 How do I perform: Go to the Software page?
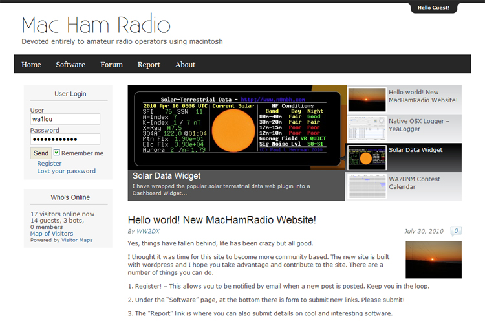pos(70,65)
